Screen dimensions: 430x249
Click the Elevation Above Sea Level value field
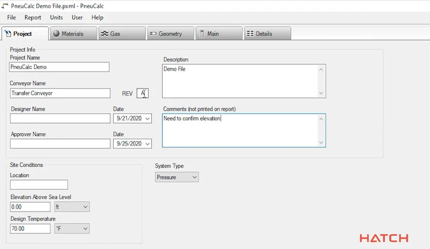coord(30,207)
